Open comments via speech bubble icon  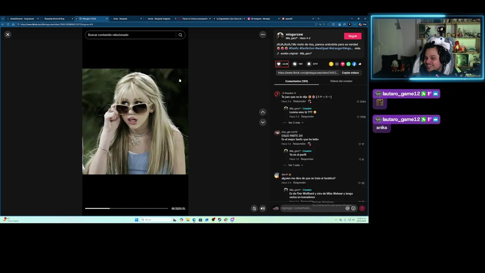294,64
